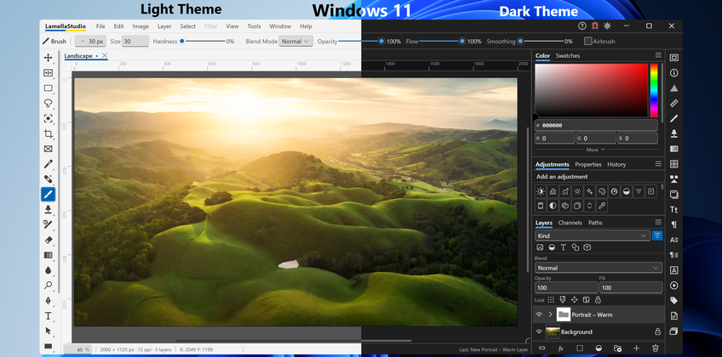Select the Pen tool
The width and height of the screenshot is (722, 357).
(x=48, y=301)
